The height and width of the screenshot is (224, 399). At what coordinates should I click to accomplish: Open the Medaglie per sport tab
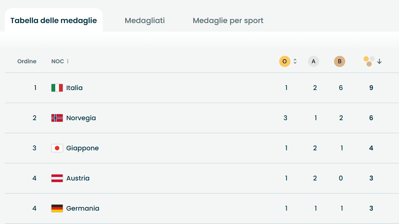[228, 20]
